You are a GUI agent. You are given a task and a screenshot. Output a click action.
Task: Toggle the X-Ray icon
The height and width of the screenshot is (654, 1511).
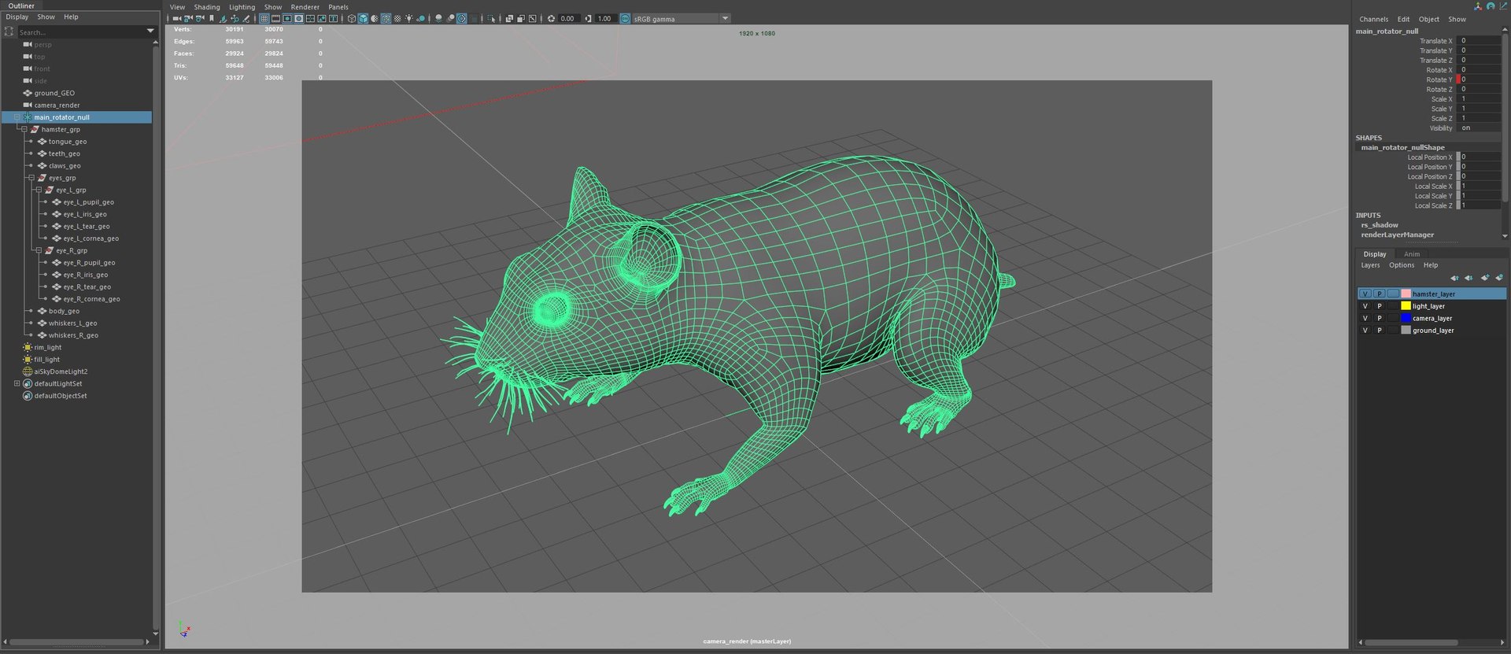click(x=509, y=18)
